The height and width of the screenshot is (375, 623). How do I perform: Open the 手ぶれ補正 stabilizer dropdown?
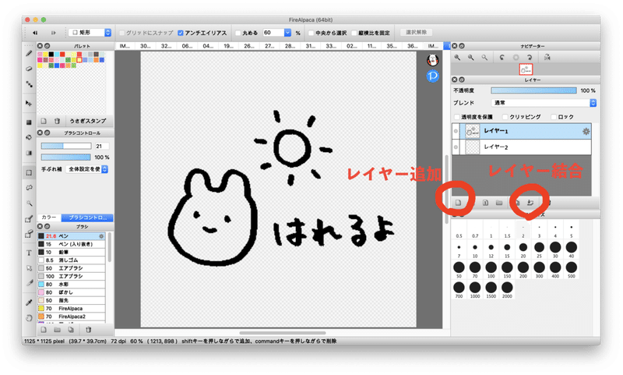coord(86,169)
